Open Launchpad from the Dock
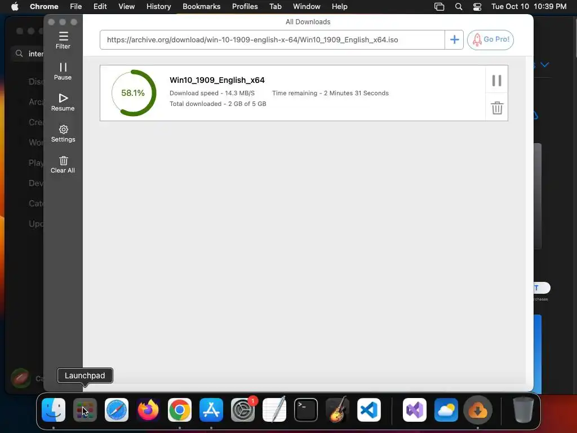 tap(85, 410)
